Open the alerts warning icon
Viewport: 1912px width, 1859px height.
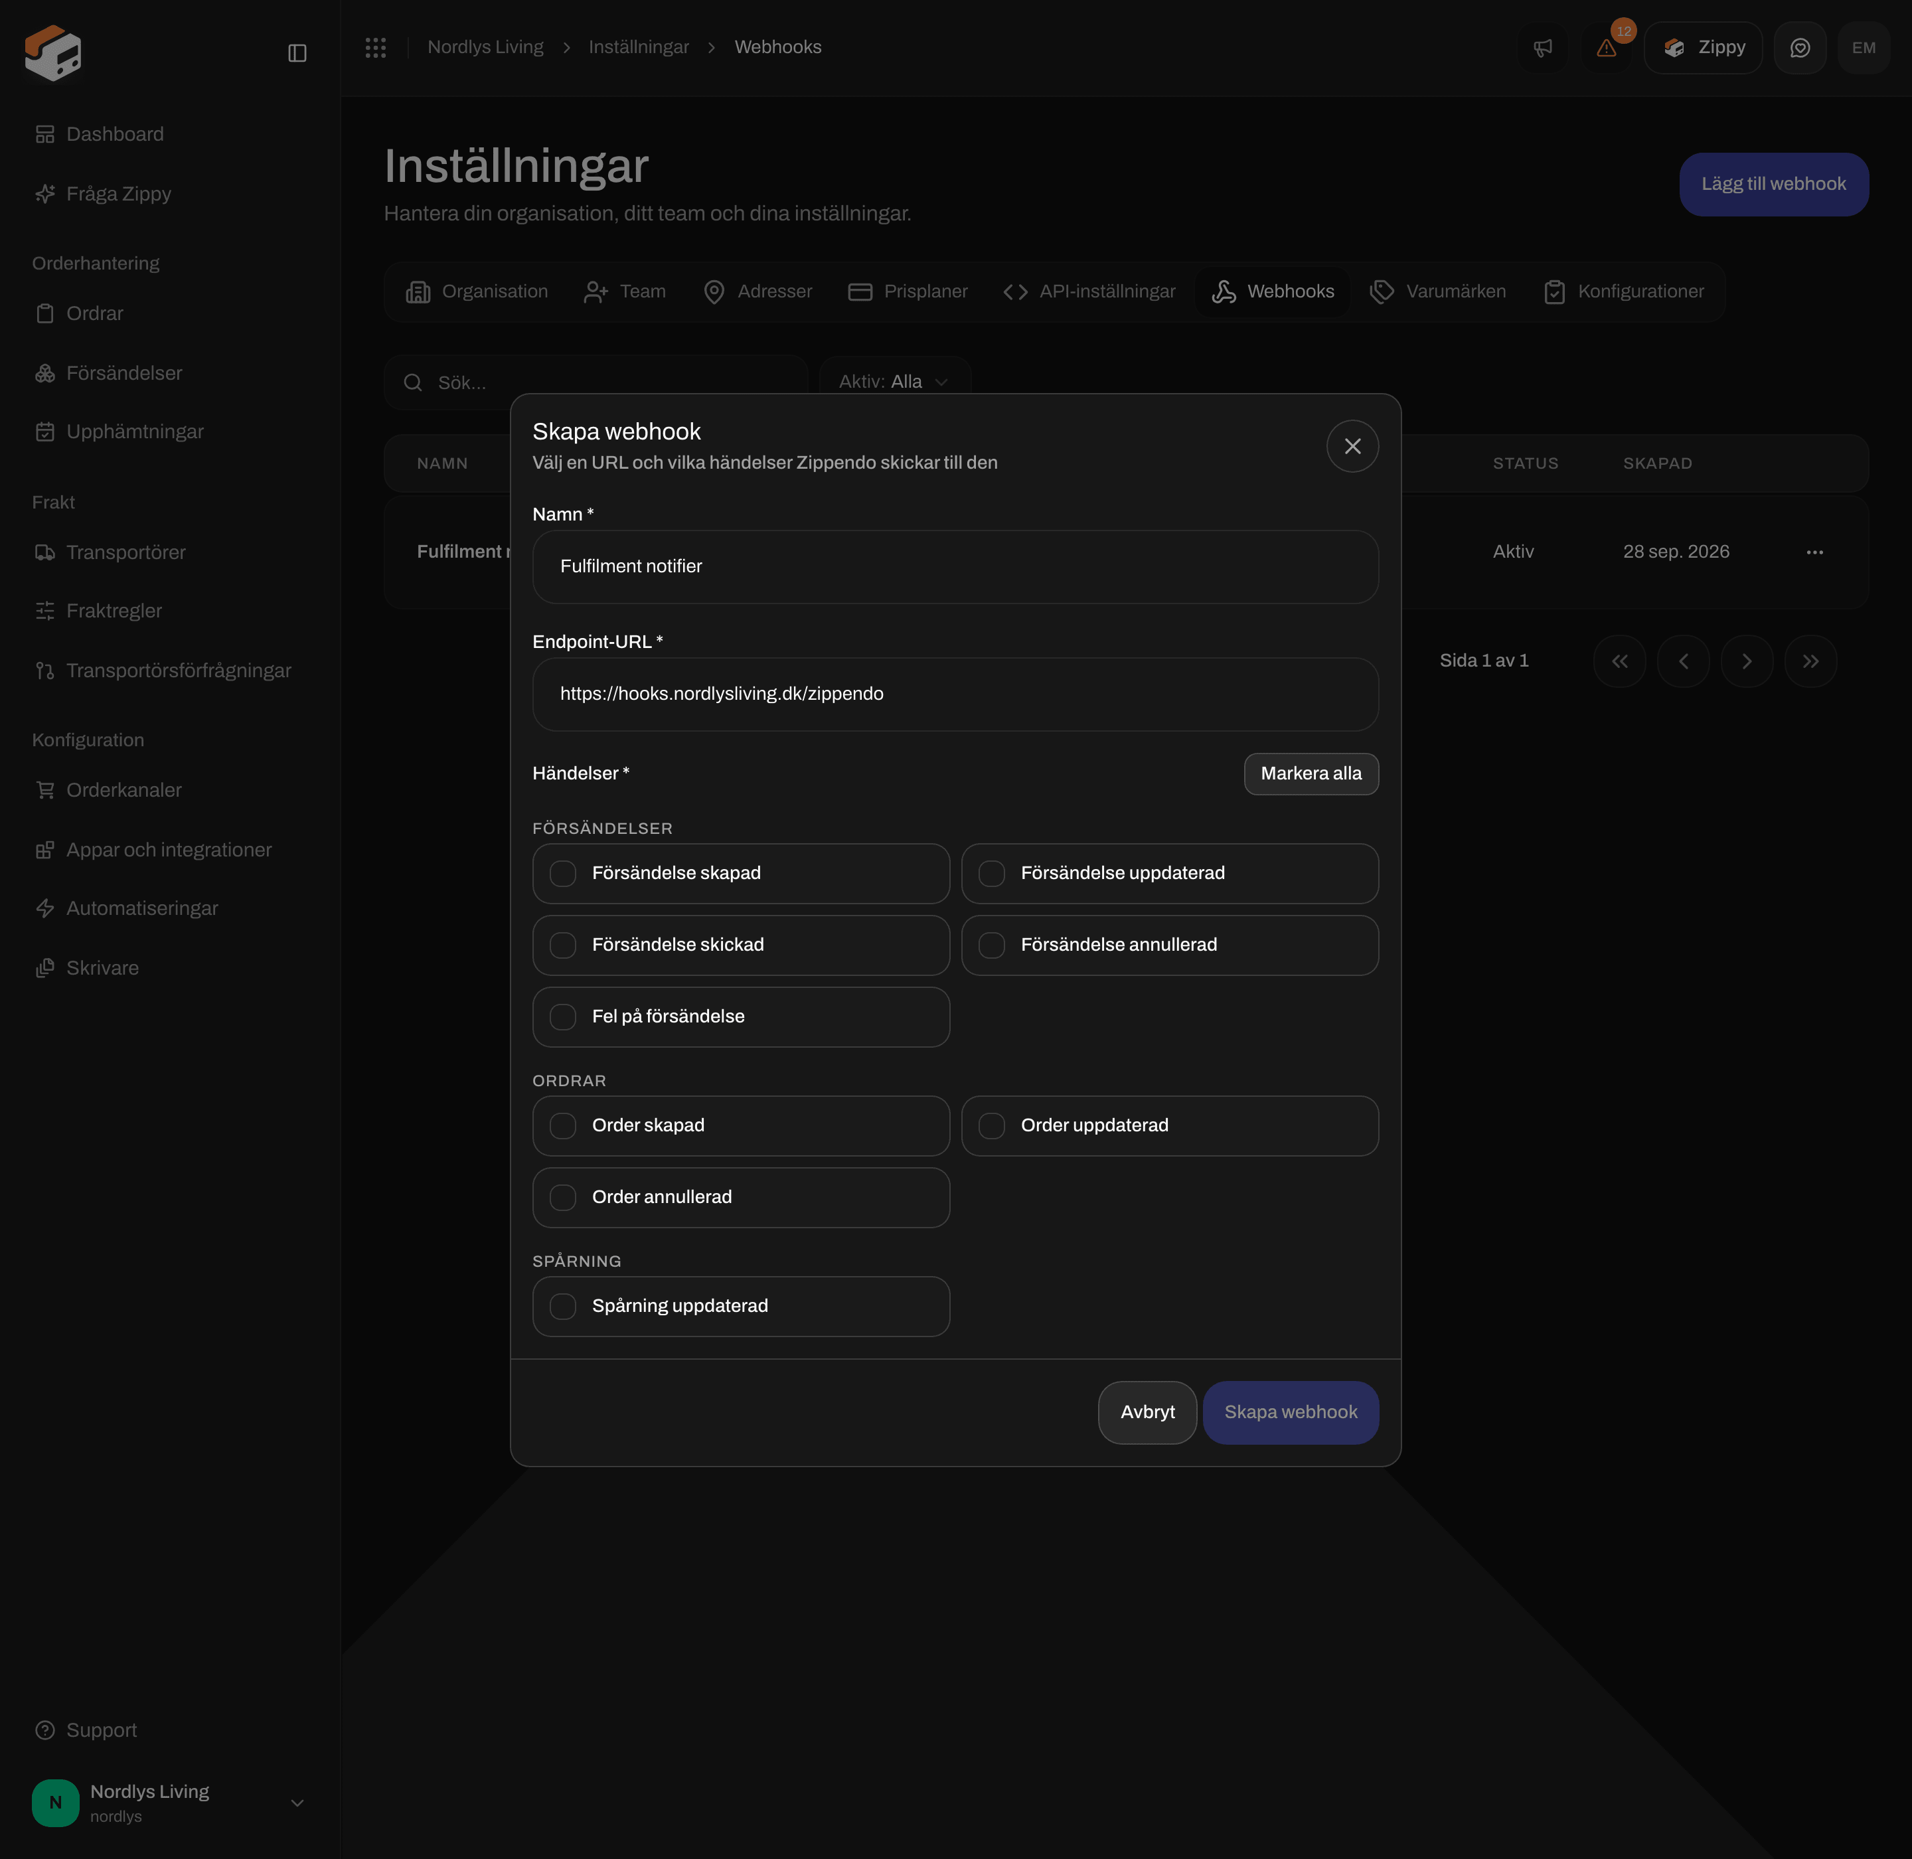click(1607, 48)
